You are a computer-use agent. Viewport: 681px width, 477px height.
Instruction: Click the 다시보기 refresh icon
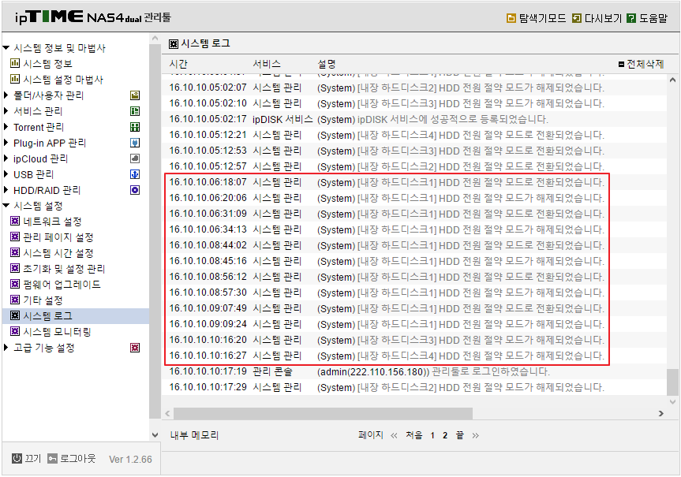(576, 18)
